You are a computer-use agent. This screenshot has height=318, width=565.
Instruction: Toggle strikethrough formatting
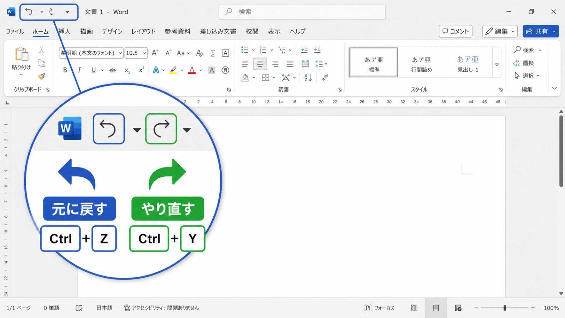(x=113, y=70)
